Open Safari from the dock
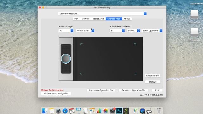The height and width of the screenshot is (114, 203). 65,111
